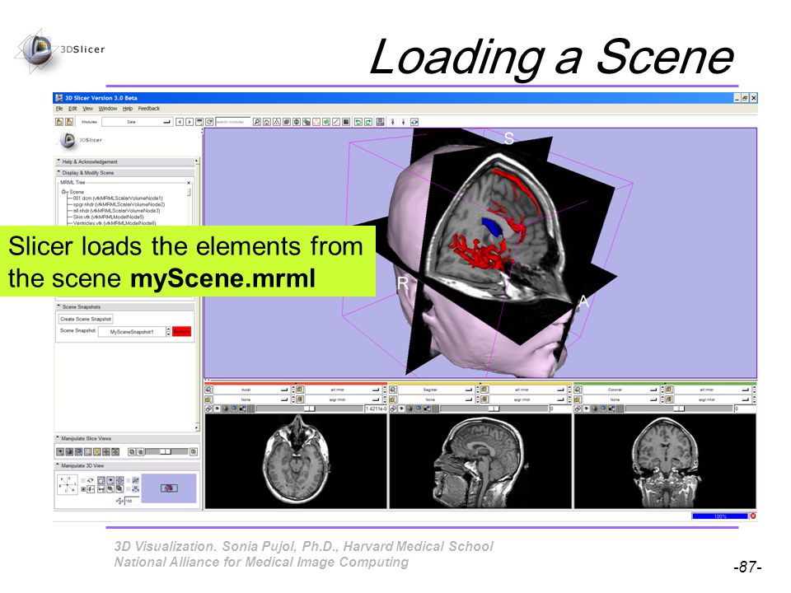Click the load scene toolbar icon
Screen dimensions: 791x593
(59, 122)
